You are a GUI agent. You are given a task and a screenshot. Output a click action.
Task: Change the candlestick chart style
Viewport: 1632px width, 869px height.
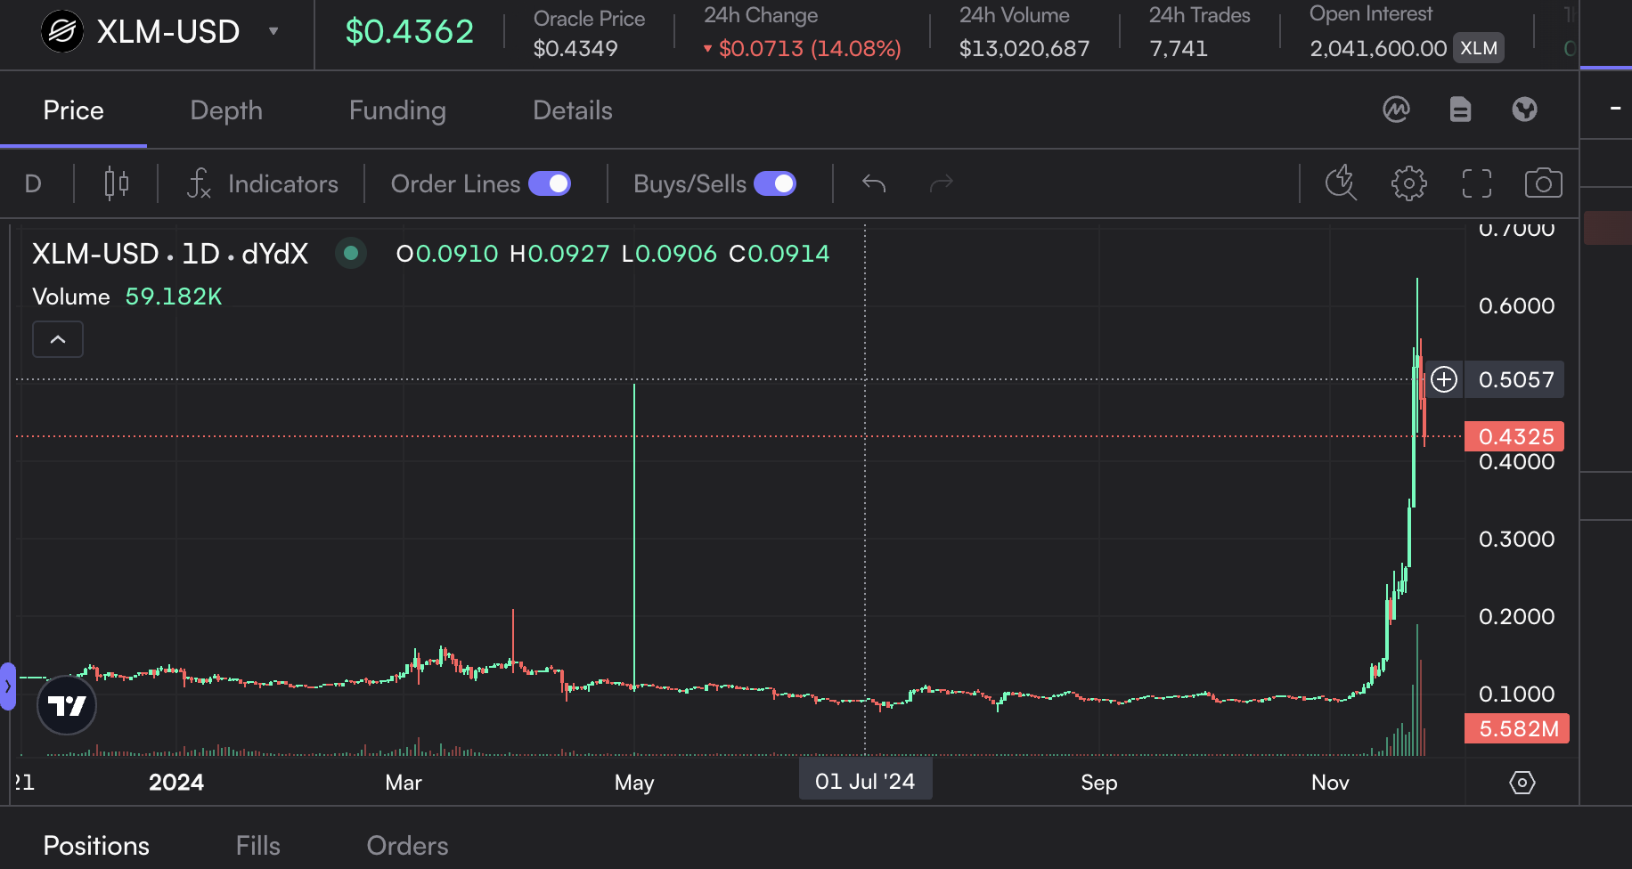coord(116,183)
